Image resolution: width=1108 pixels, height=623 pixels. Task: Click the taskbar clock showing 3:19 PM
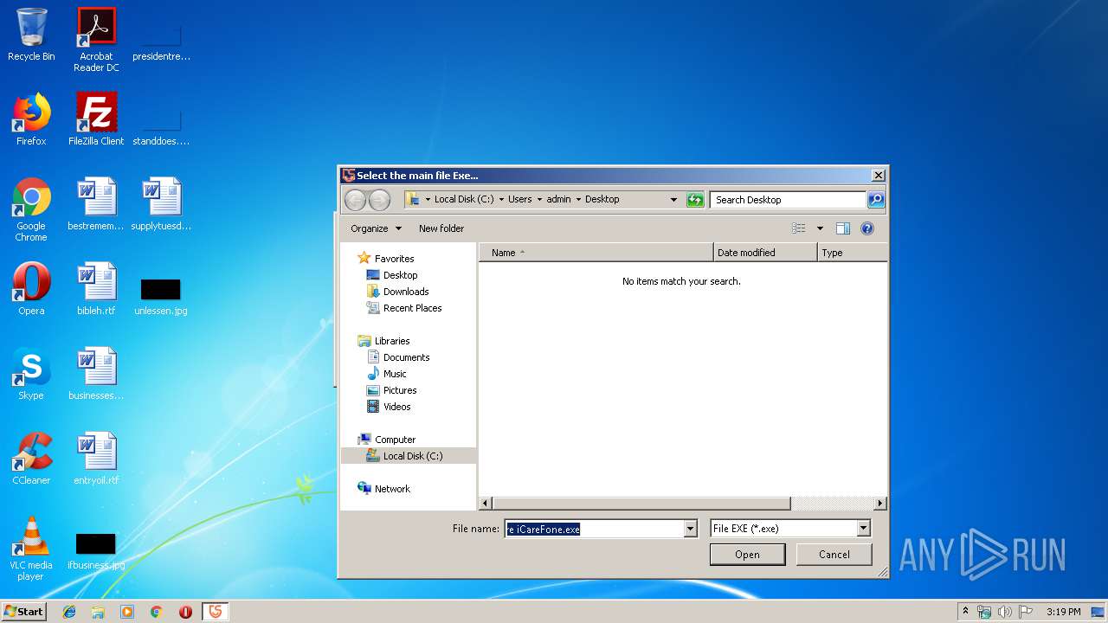[x=1063, y=612]
